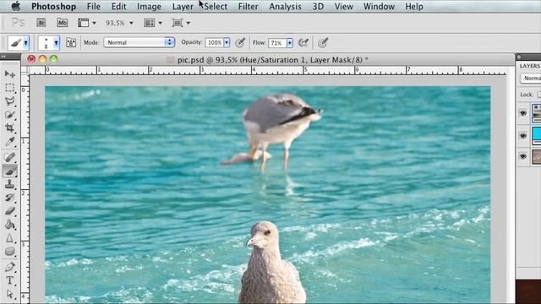Open the Layer menu
Viewport: 541px width, 304px height.
point(183,7)
